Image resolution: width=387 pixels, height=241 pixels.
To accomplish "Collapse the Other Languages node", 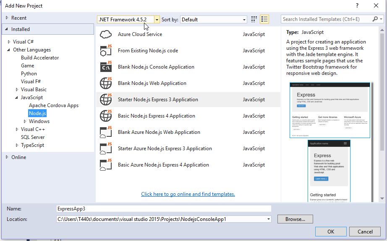I will pyautogui.click(x=8, y=49).
